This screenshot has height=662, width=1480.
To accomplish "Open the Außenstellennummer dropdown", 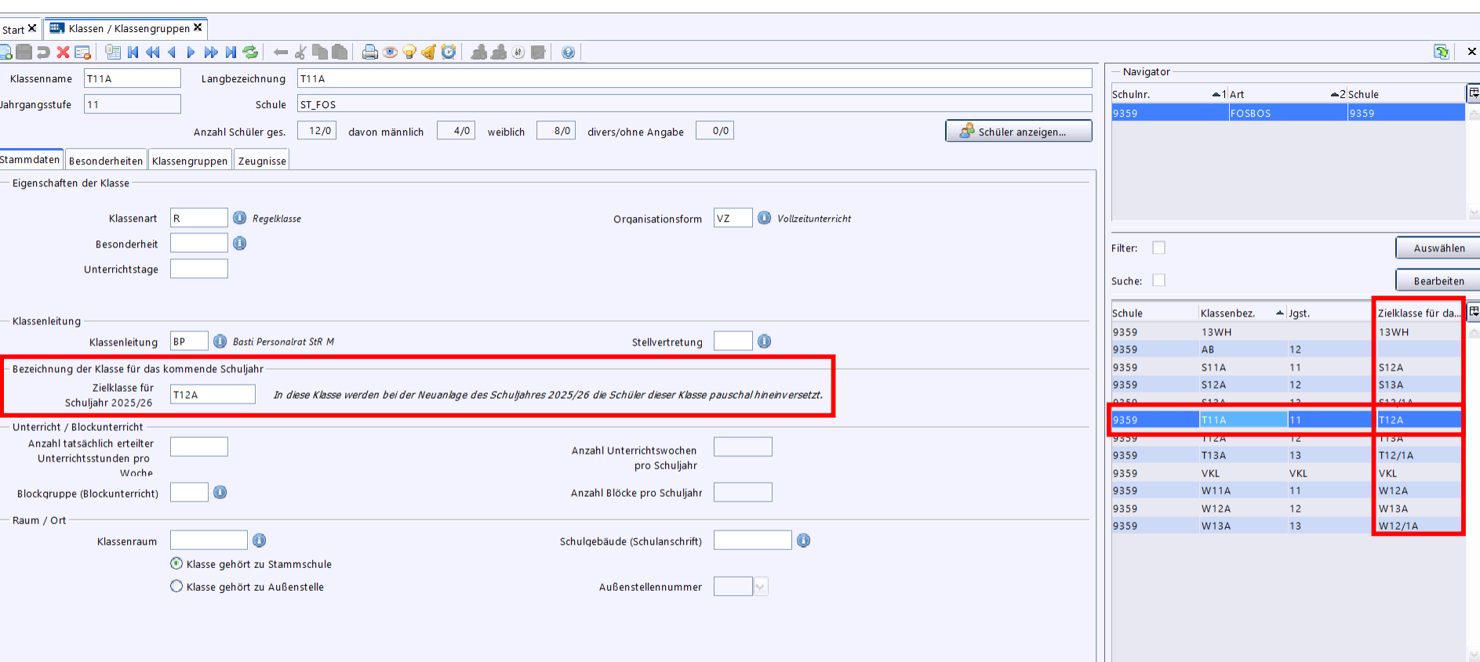I will point(759,586).
